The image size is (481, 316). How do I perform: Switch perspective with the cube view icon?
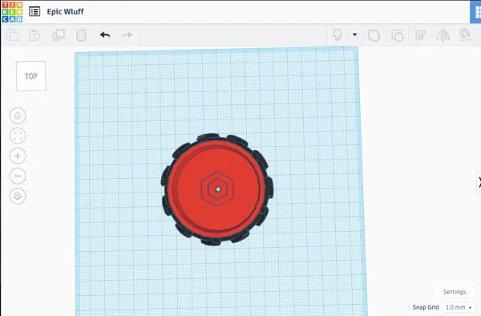click(18, 196)
